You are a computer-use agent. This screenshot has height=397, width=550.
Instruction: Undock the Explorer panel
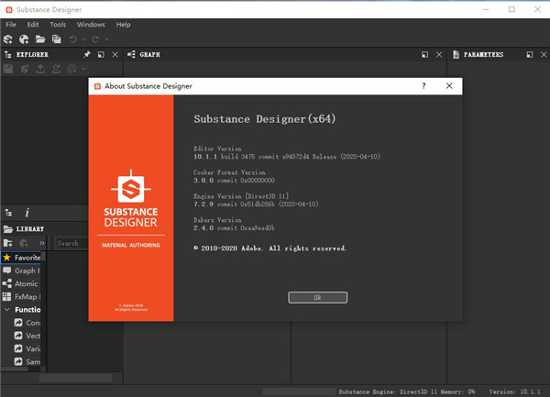101,55
